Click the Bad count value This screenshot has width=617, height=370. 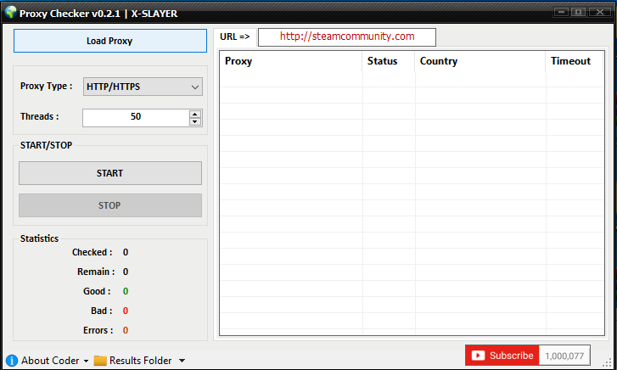[126, 311]
